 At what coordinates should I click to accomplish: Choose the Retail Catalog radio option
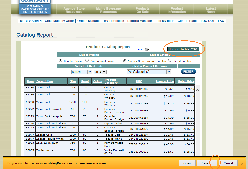click(170, 60)
